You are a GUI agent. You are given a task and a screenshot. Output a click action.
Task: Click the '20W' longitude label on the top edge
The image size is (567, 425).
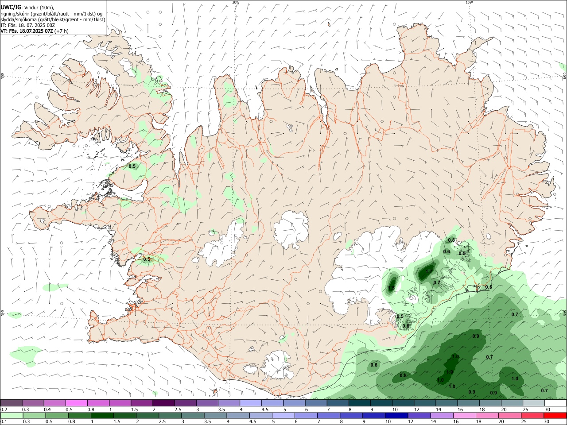pos(235,2)
